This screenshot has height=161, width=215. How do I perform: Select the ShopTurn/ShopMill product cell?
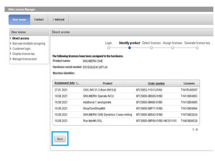(94, 108)
